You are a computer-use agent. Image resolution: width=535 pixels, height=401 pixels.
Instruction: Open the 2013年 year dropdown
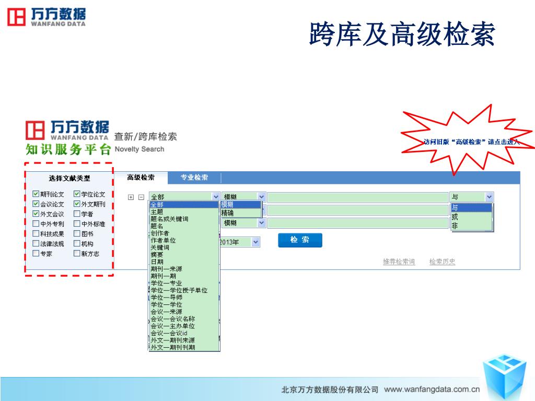point(239,242)
